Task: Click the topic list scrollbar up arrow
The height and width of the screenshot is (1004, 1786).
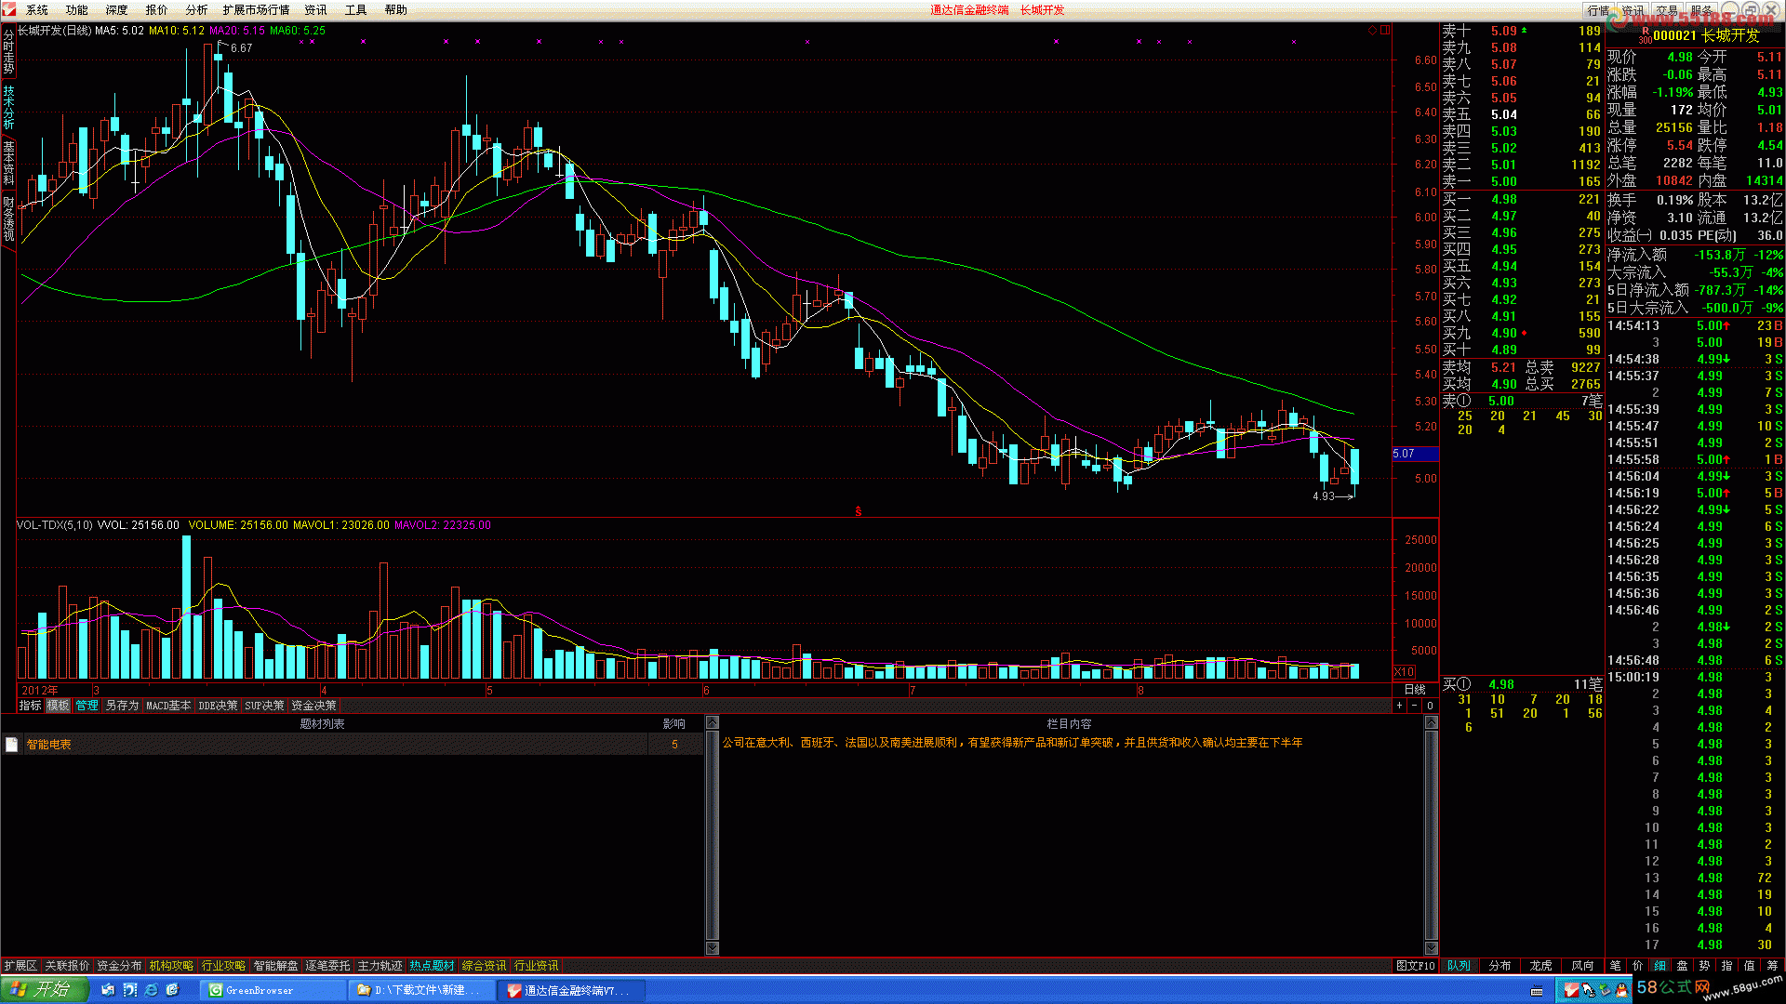Action: tap(713, 723)
